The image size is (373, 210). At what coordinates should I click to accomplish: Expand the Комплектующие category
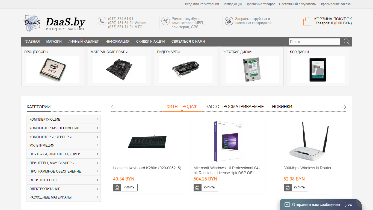click(64, 119)
